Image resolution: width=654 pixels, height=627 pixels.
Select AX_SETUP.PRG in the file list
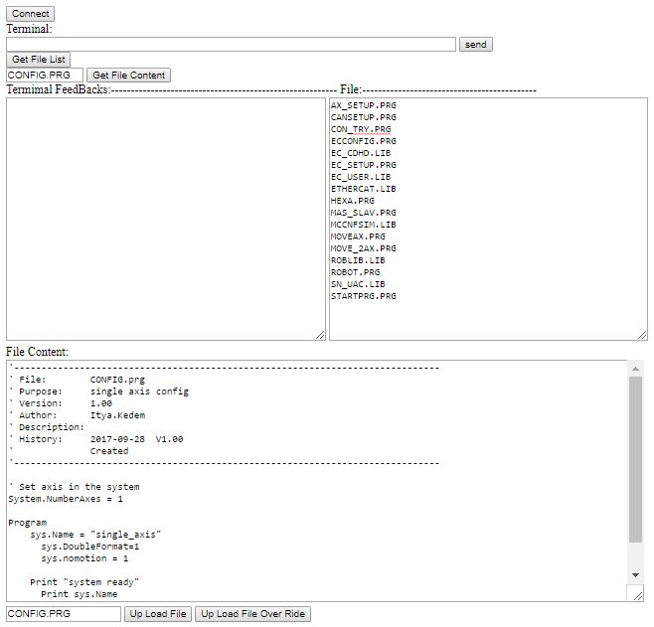[x=364, y=105]
